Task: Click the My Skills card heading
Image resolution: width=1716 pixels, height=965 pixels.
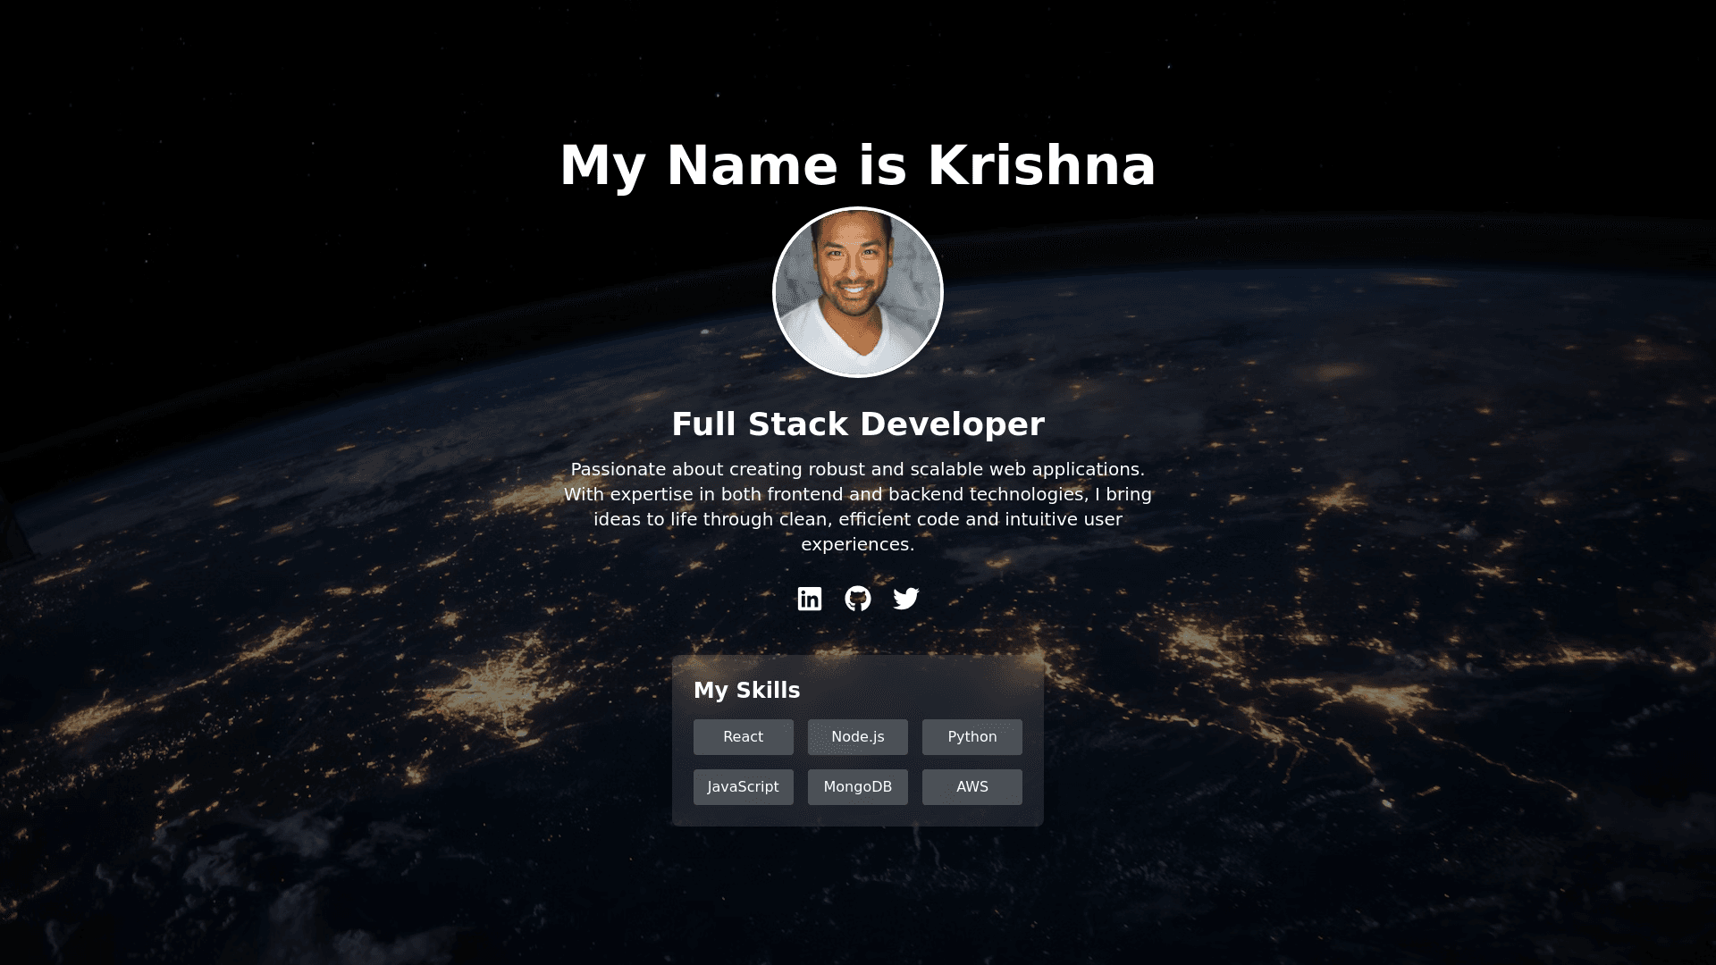Action: pyautogui.click(x=746, y=690)
